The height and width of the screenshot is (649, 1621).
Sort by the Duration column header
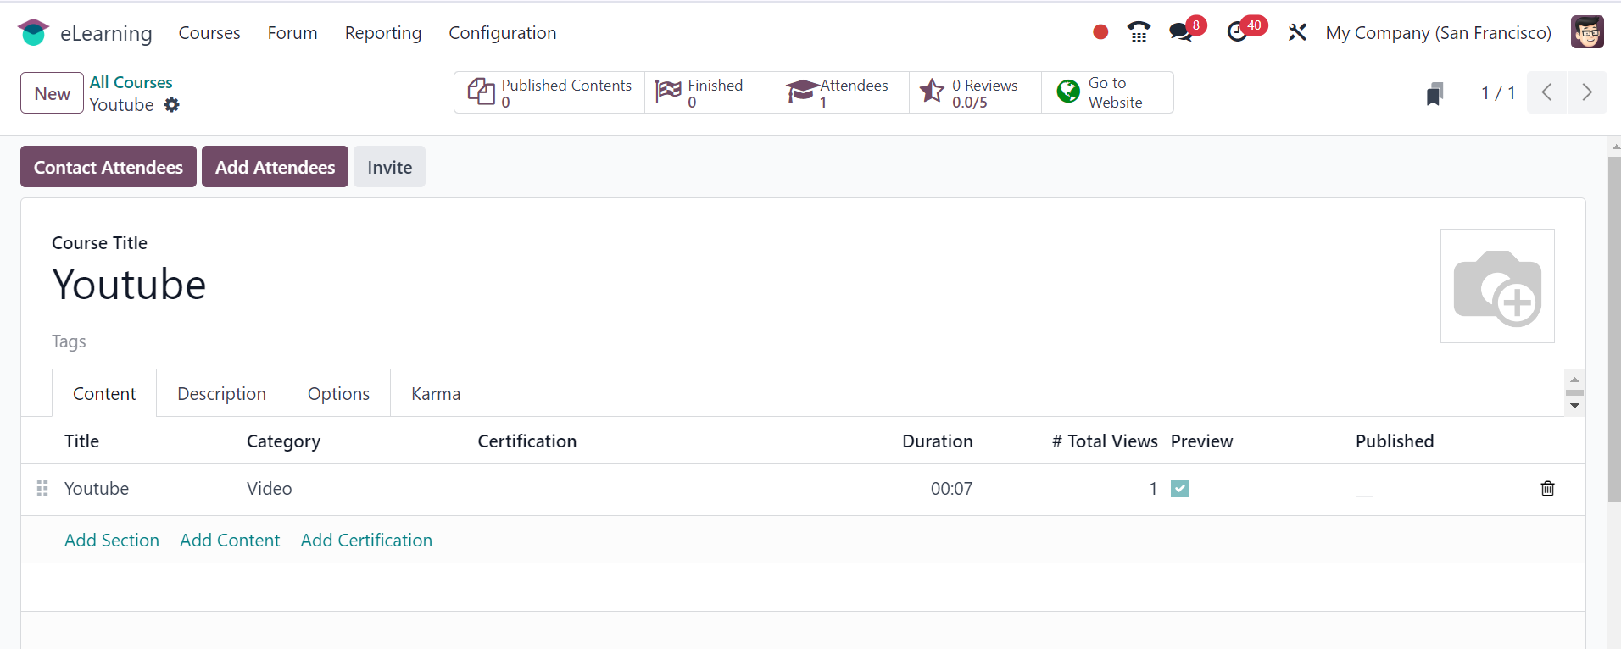(x=938, y=441)
